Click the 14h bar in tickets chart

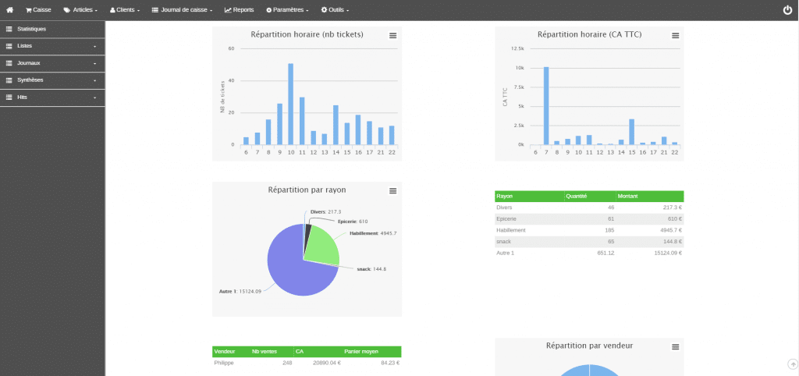(336, 125)
